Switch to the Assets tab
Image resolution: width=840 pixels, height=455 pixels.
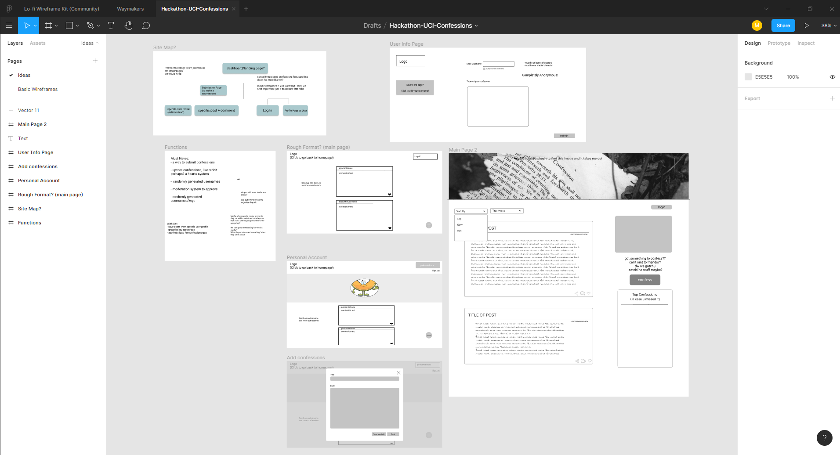coord(37,43)
